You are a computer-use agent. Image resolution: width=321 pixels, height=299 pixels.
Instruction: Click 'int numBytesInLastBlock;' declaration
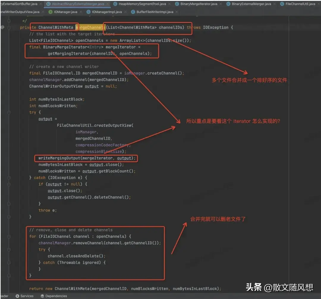[x=57, y=99]
